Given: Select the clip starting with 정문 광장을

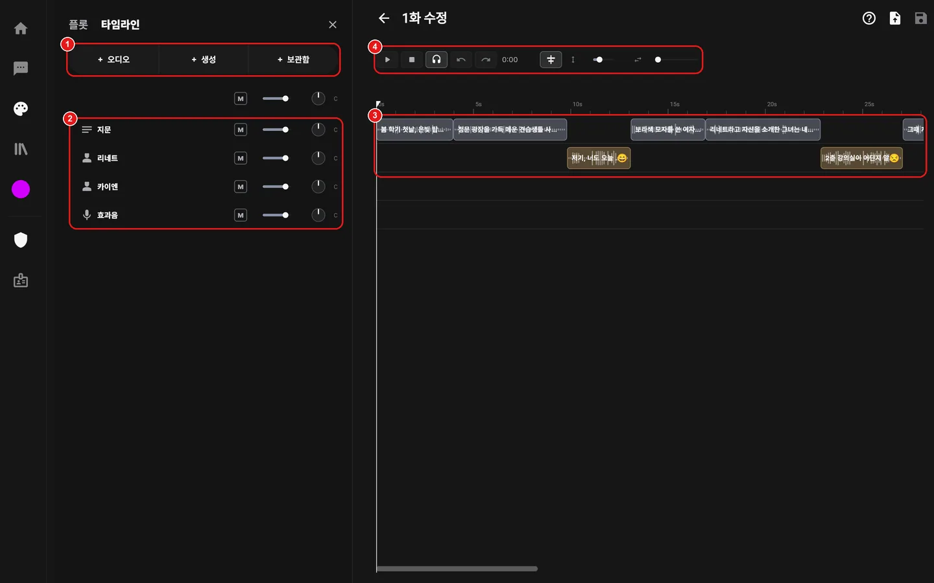Looking at the screenshot, I should [510, 130].
